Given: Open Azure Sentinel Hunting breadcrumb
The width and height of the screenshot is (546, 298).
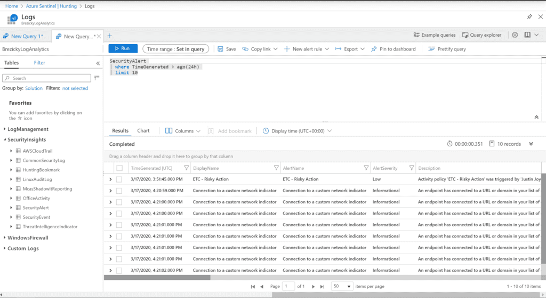Looking at the screenshot, I should coord(51,6).
